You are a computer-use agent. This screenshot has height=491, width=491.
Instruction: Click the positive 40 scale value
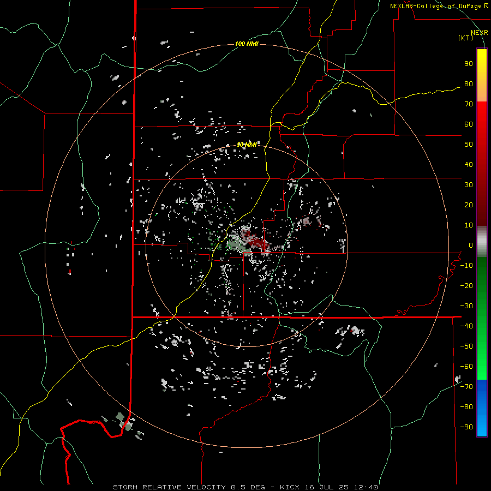469,164
